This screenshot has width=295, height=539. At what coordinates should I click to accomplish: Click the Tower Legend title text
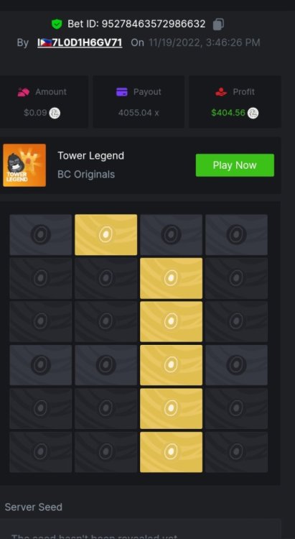coord(90,156)
